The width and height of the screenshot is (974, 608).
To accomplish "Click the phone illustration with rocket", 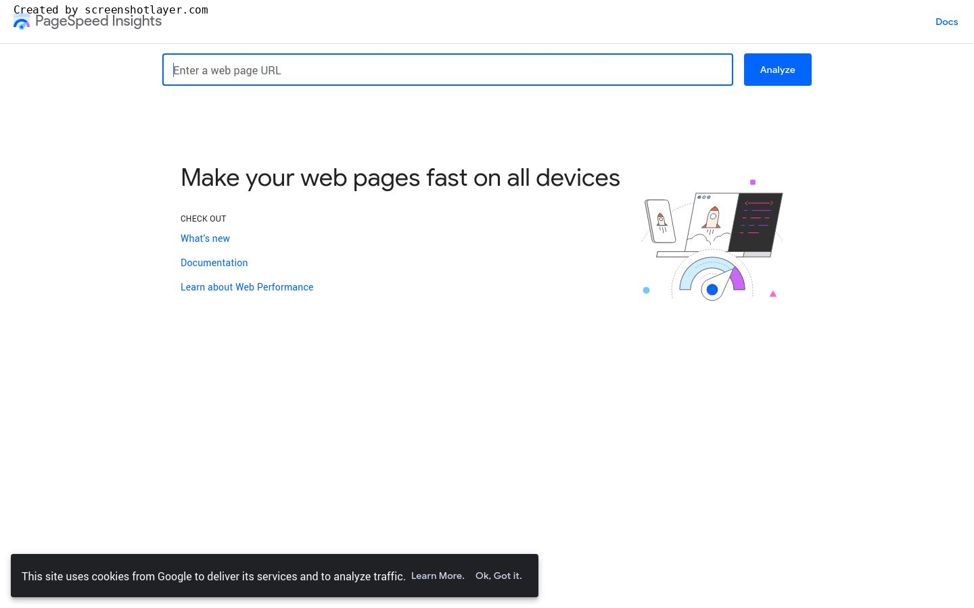I will (x=660, y=221).
